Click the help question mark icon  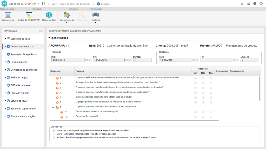click(x=255, y=4)
